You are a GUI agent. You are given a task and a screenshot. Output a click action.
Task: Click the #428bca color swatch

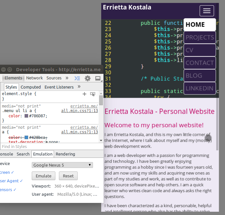coord(26,138)
